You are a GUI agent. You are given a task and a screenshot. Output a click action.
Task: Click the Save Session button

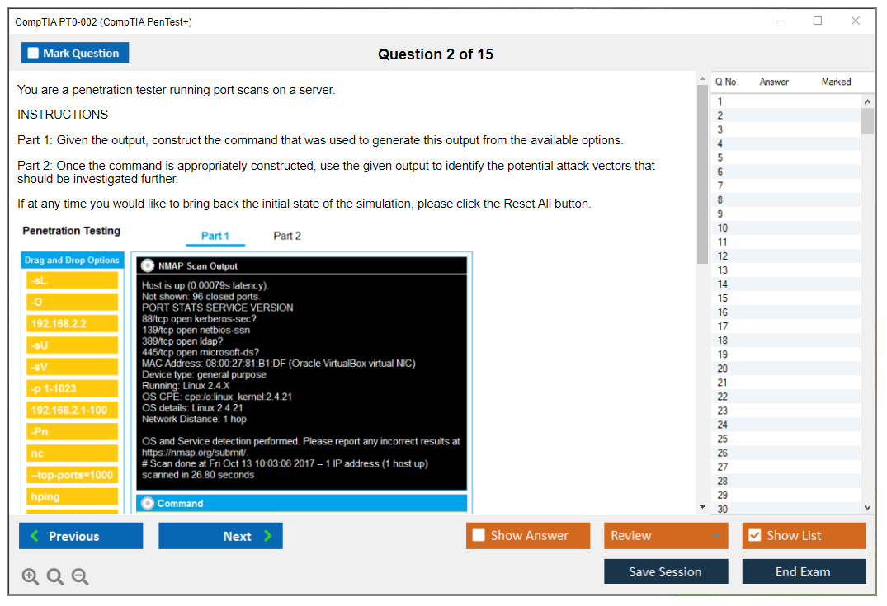665,571
